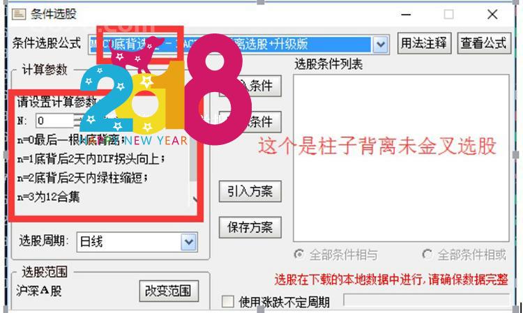The height and width of the screenshot is (313, 523).
Task: Click the scrollbar down arrow in parameter notes
Action: click(x=194, y=199)
